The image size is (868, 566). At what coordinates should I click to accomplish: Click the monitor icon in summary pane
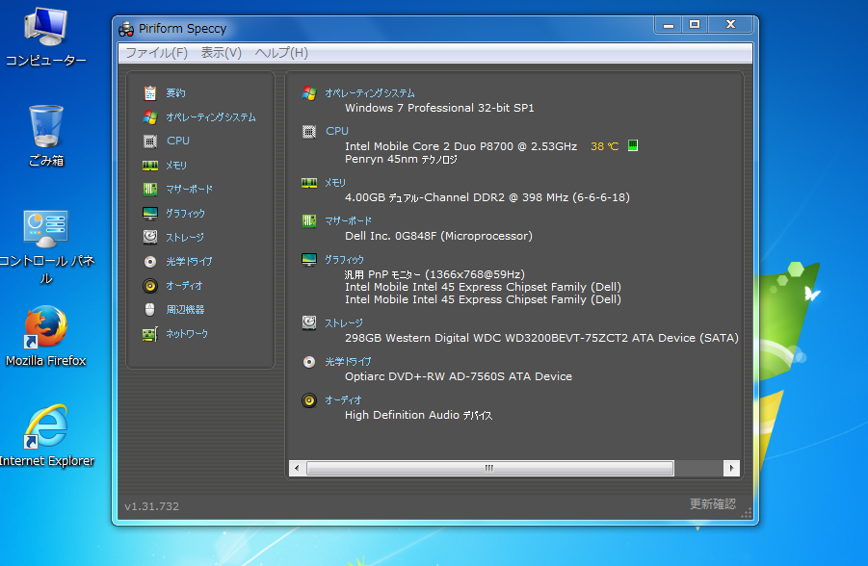309,260
